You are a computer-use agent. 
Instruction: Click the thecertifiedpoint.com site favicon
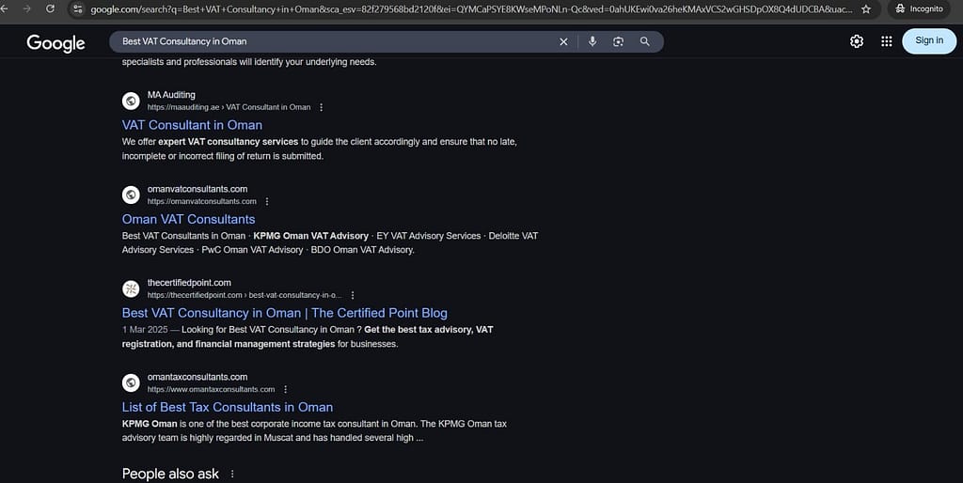131,289
